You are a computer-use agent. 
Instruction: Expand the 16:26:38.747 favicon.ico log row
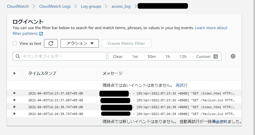pos(15,114)
